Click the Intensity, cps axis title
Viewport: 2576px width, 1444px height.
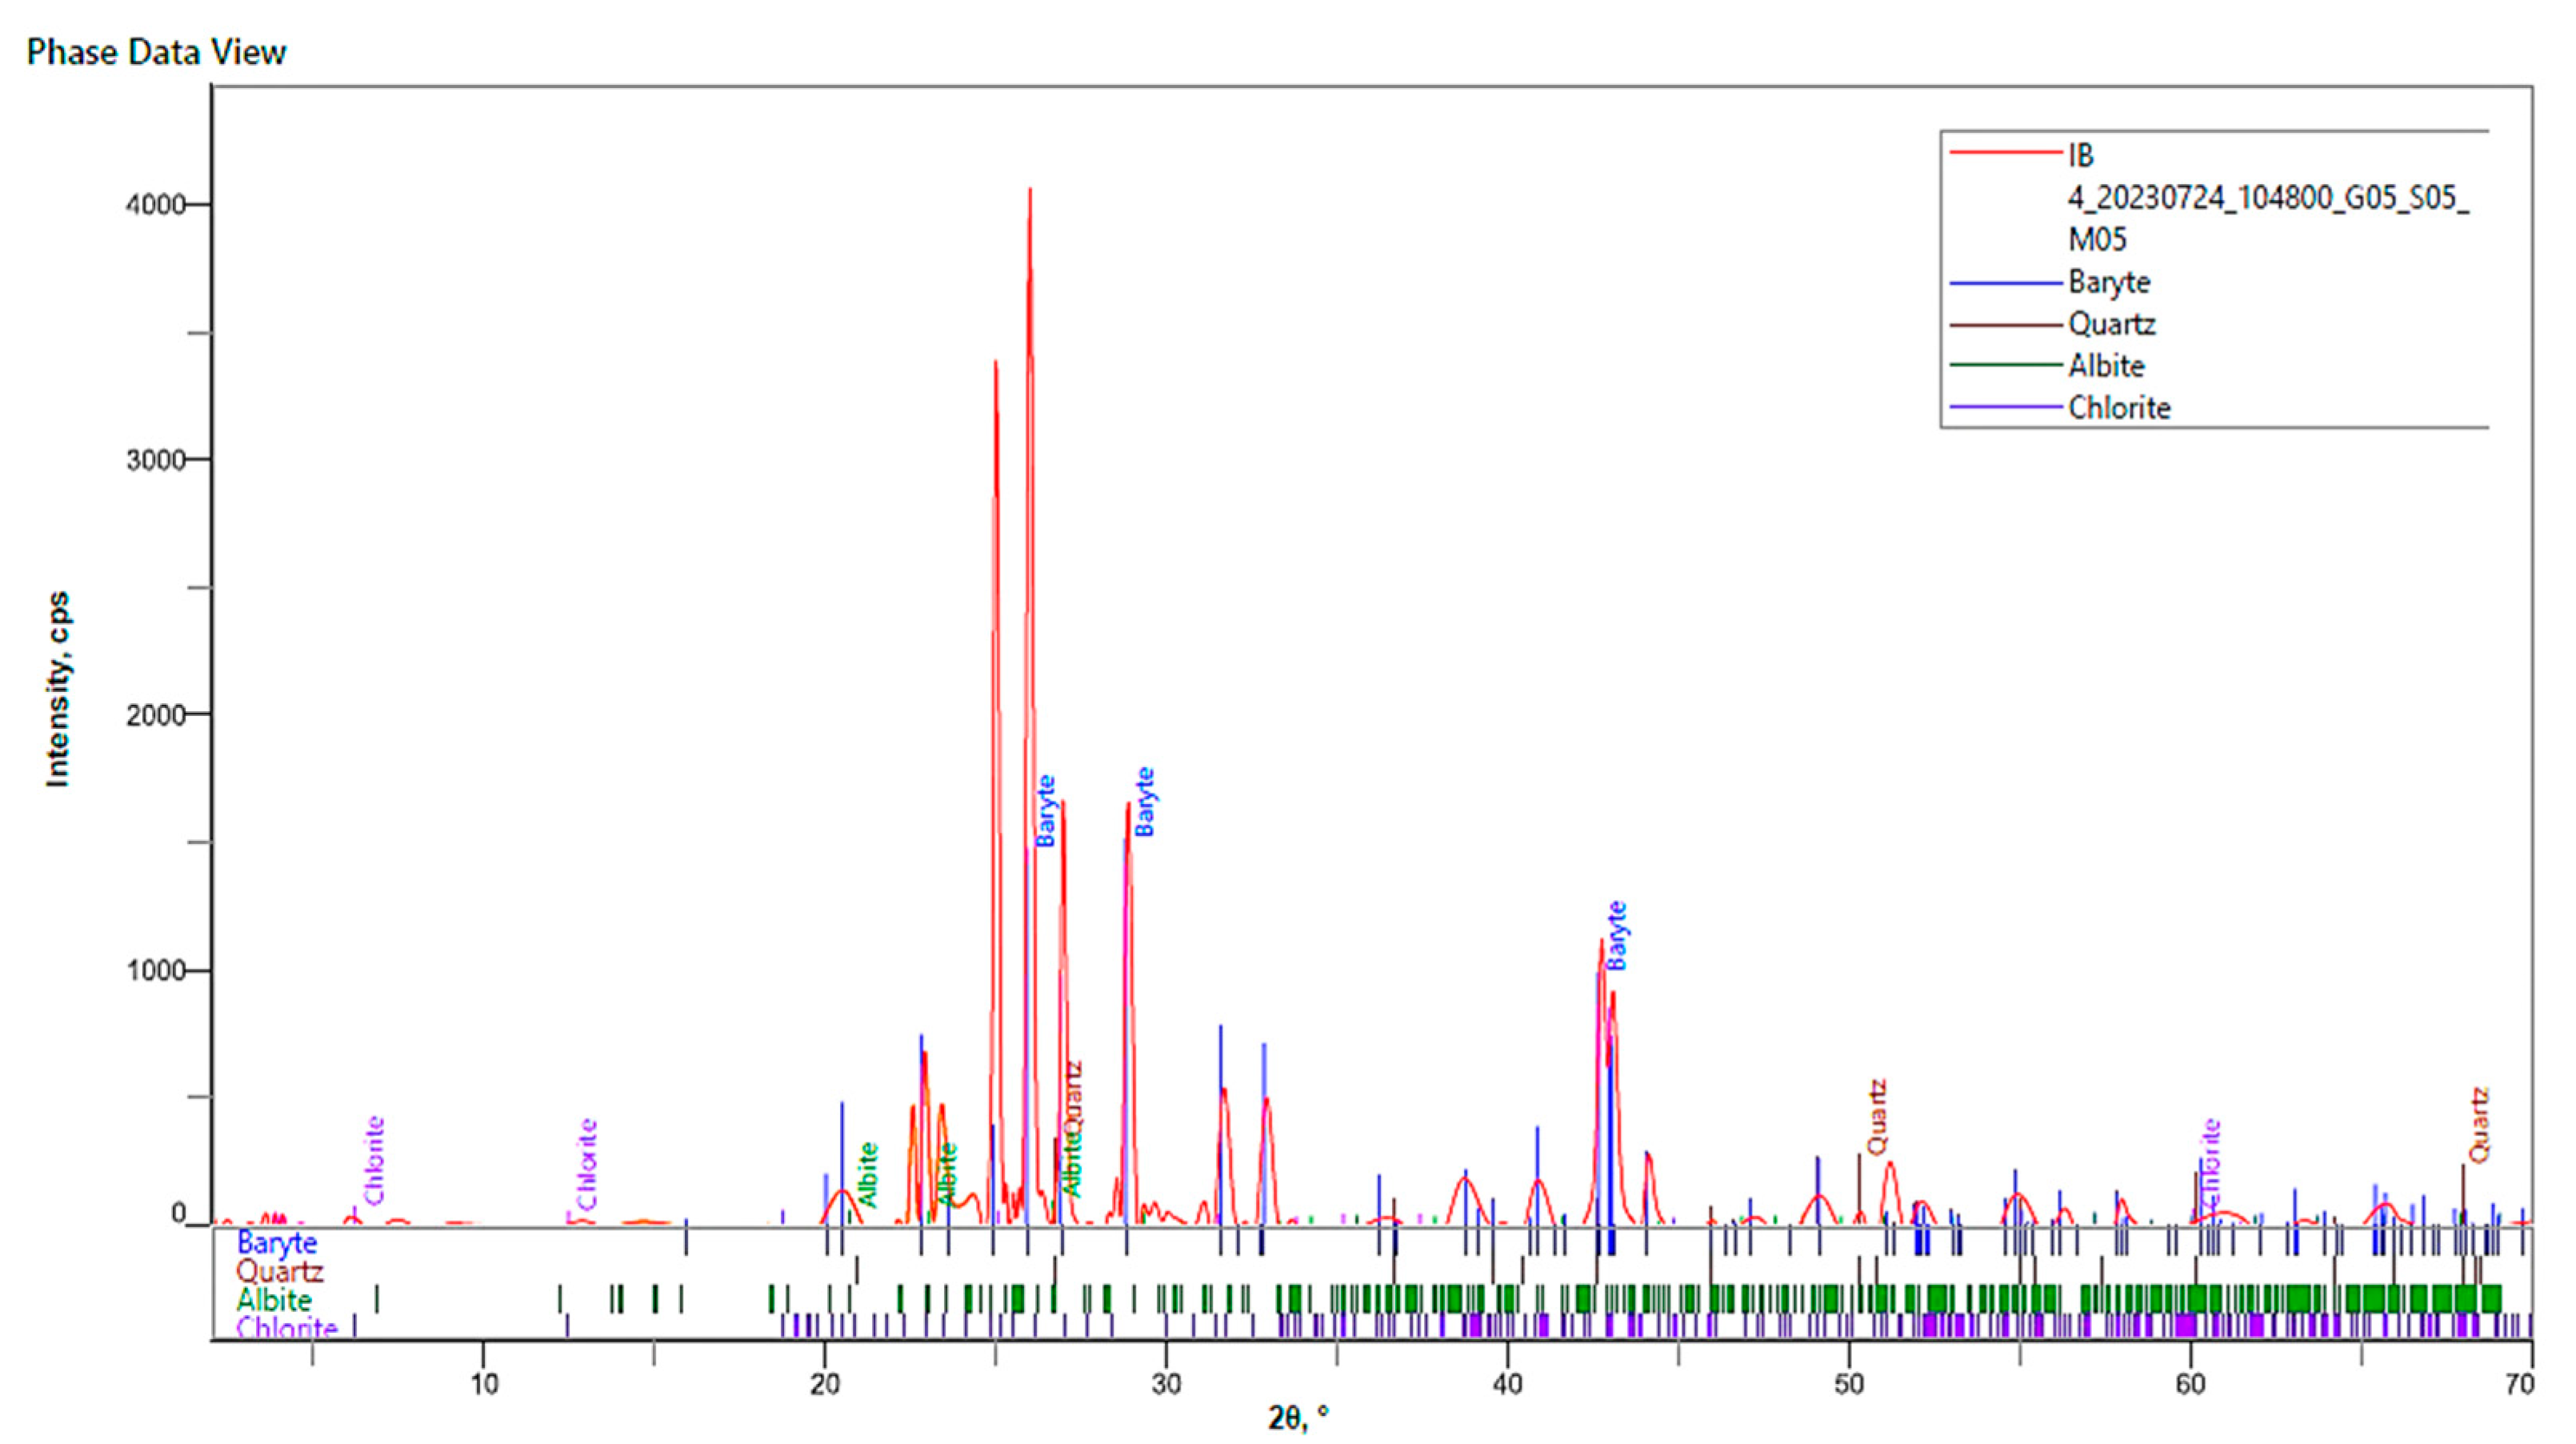(x=58, y=690)
